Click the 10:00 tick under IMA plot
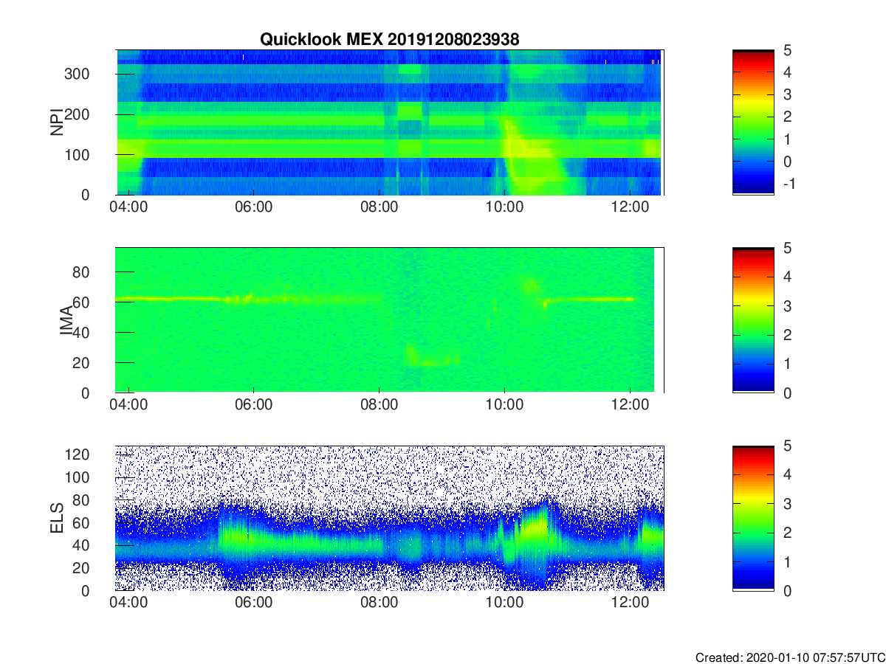 pyautogui.click(x=504, y=405)
